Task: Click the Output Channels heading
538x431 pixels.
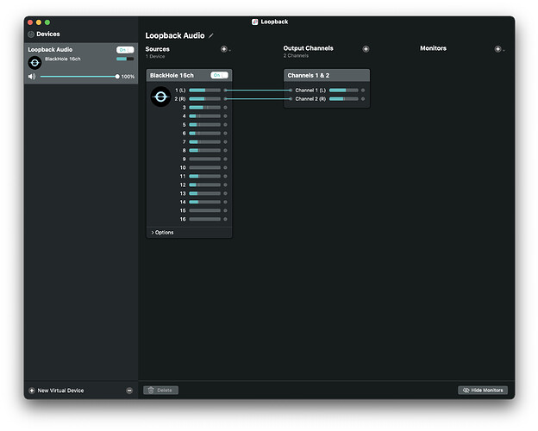Action: (x=308, y=48)
